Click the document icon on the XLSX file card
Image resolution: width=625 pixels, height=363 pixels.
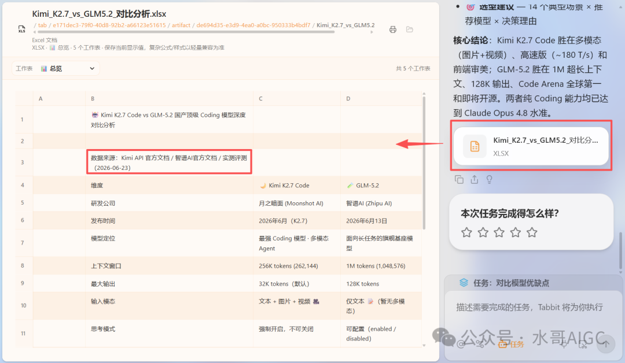475,146
